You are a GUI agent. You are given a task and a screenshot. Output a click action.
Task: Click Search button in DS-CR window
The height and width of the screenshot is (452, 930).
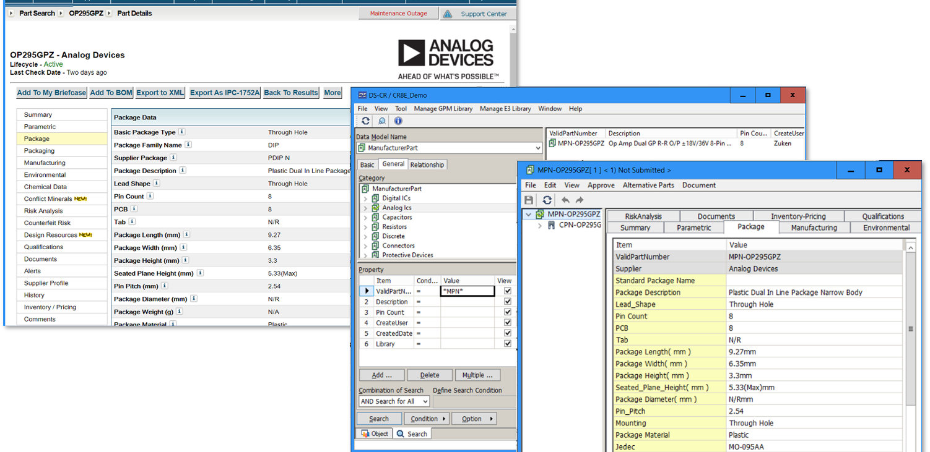click(379, 419)
